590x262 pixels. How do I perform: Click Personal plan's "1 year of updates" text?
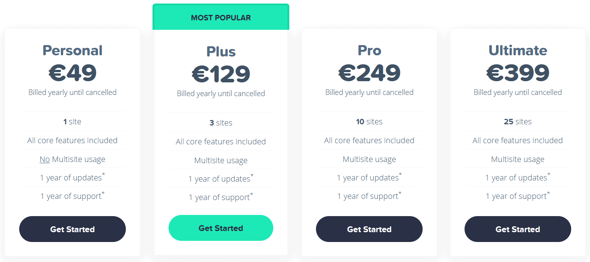tap(71, 178)
